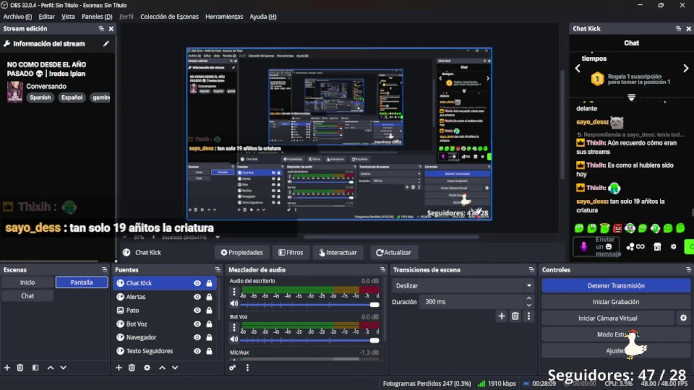Open Audio del escritorio three-dot options
The width and height of the screenshot is (694, 390).
pyautogui.click(x=234, y=292)
